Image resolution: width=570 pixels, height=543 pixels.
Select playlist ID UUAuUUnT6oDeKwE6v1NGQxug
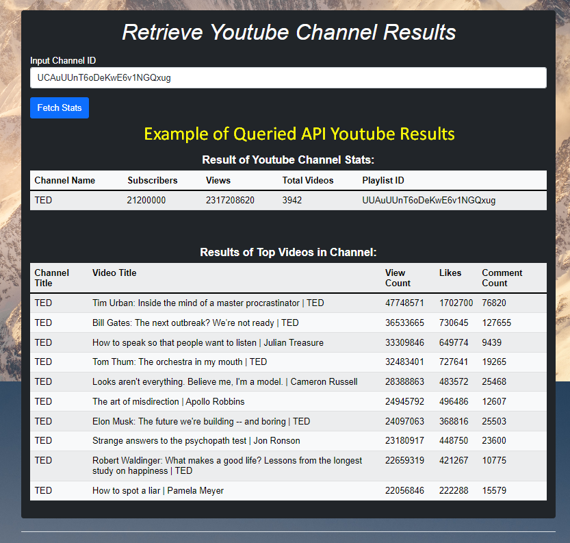click(429, 200)
